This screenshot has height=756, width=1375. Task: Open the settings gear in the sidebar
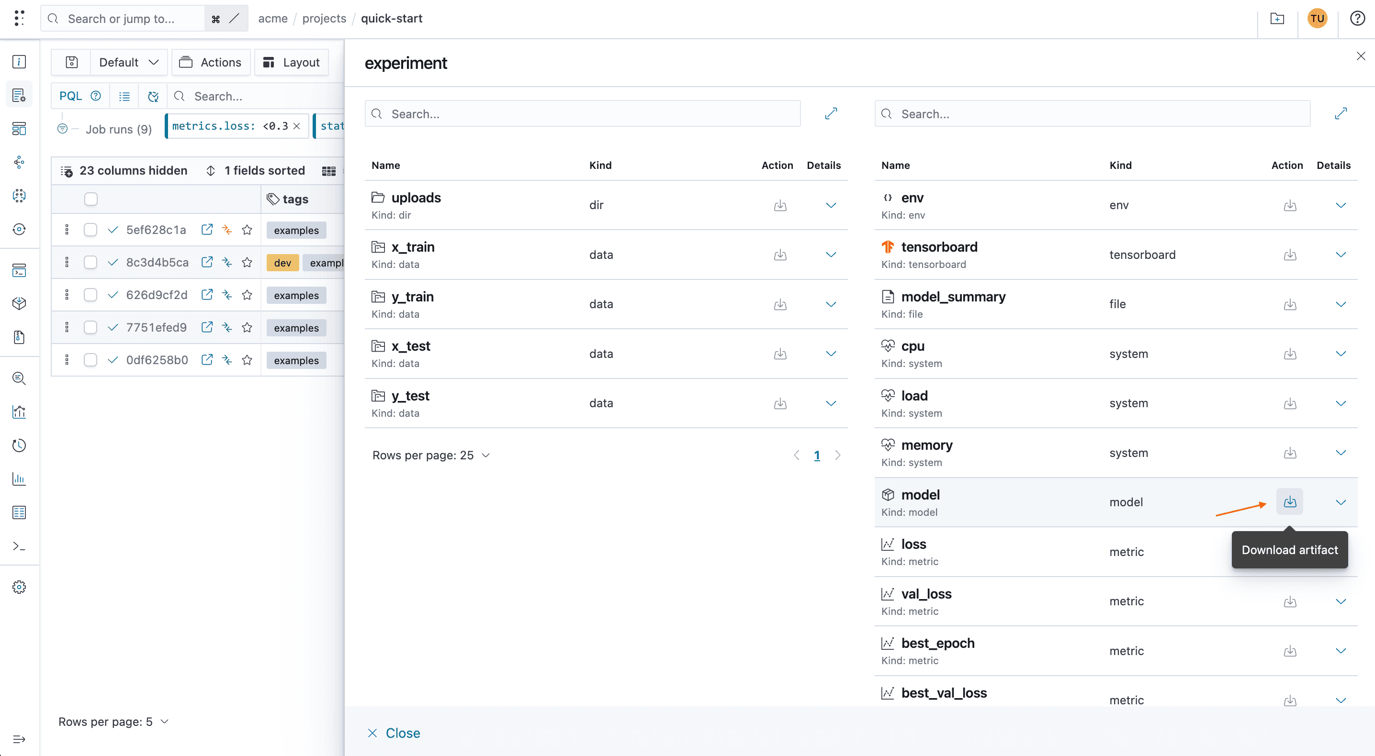click(x=19, y=586)
